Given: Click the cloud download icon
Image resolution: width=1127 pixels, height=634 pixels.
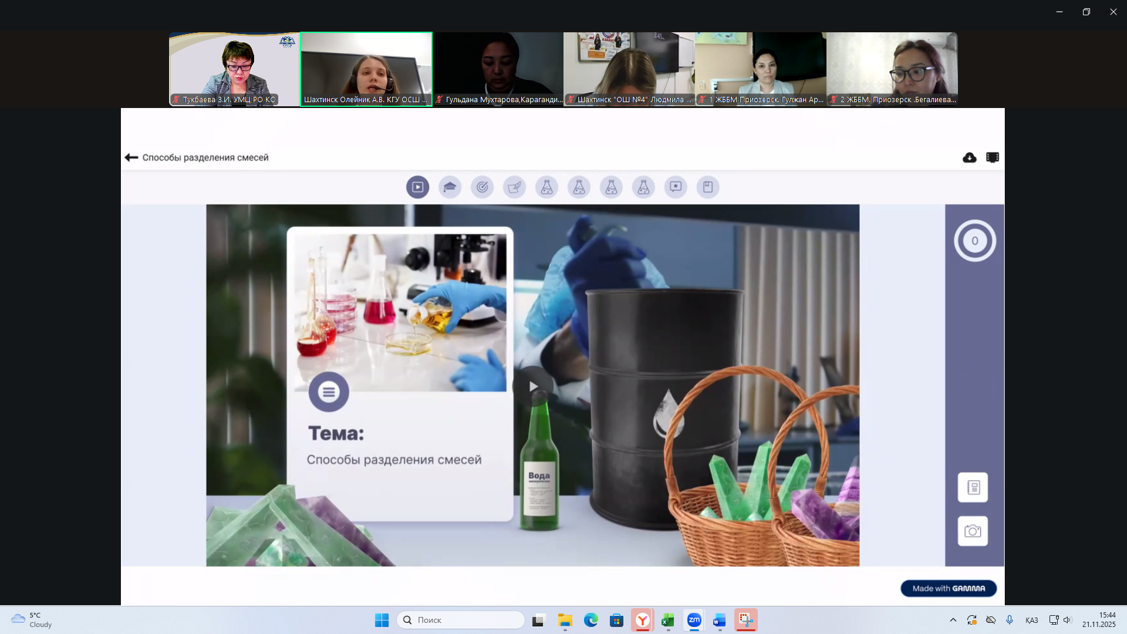Looking at the screenshot, I should (969, 157).
